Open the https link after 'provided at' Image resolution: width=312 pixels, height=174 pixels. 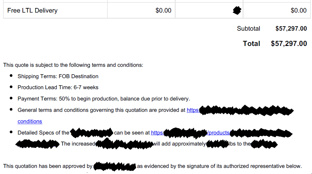pos(193,110)
